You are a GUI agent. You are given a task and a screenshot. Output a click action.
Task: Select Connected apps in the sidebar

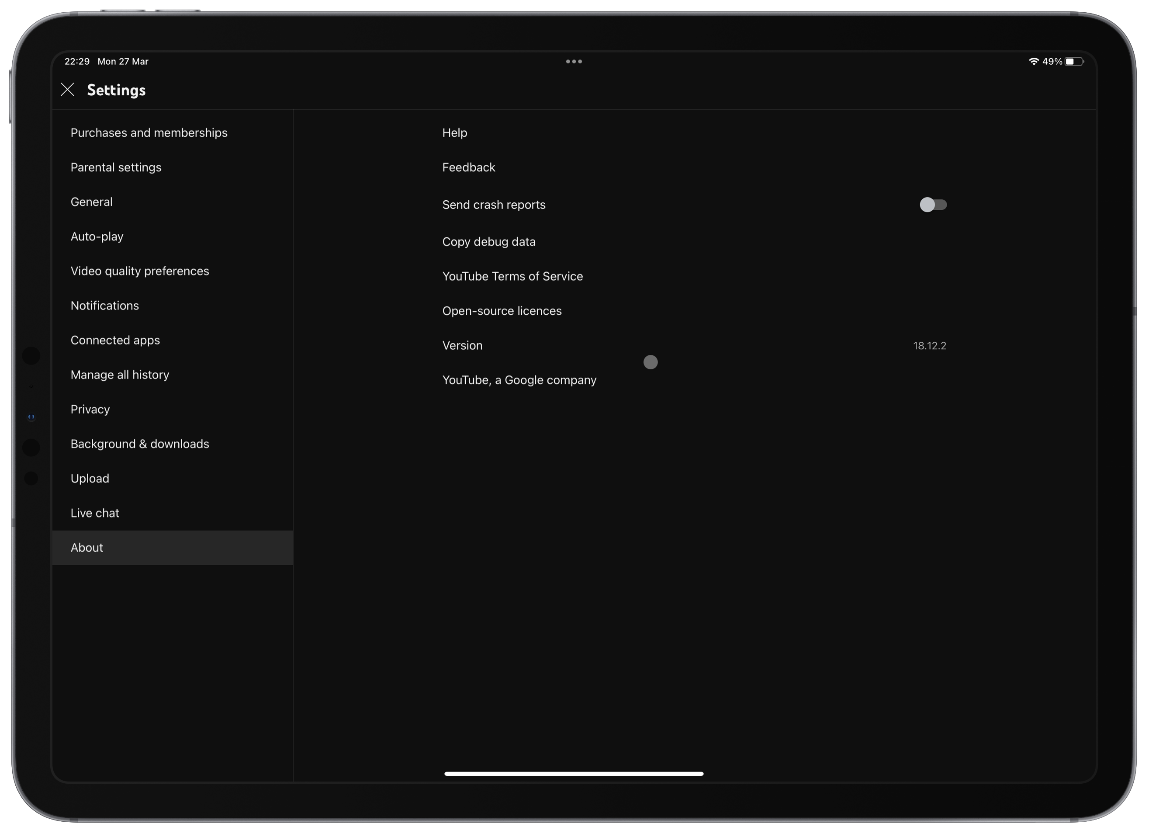pos(115,340)
